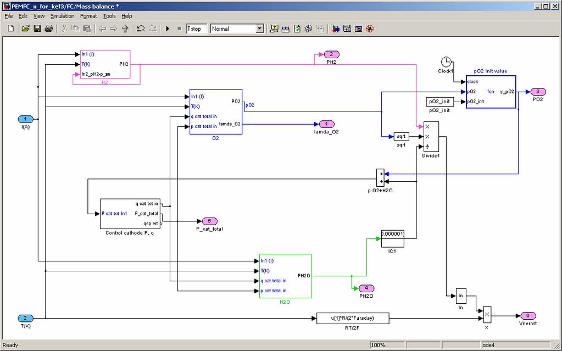Viewport: 562px width, 351px height.
Task: Open the Library Browser icon
Action: pos(336,29)
